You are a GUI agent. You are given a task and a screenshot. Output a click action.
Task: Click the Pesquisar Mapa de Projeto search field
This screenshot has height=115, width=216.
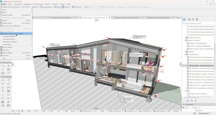pos(199,23)
